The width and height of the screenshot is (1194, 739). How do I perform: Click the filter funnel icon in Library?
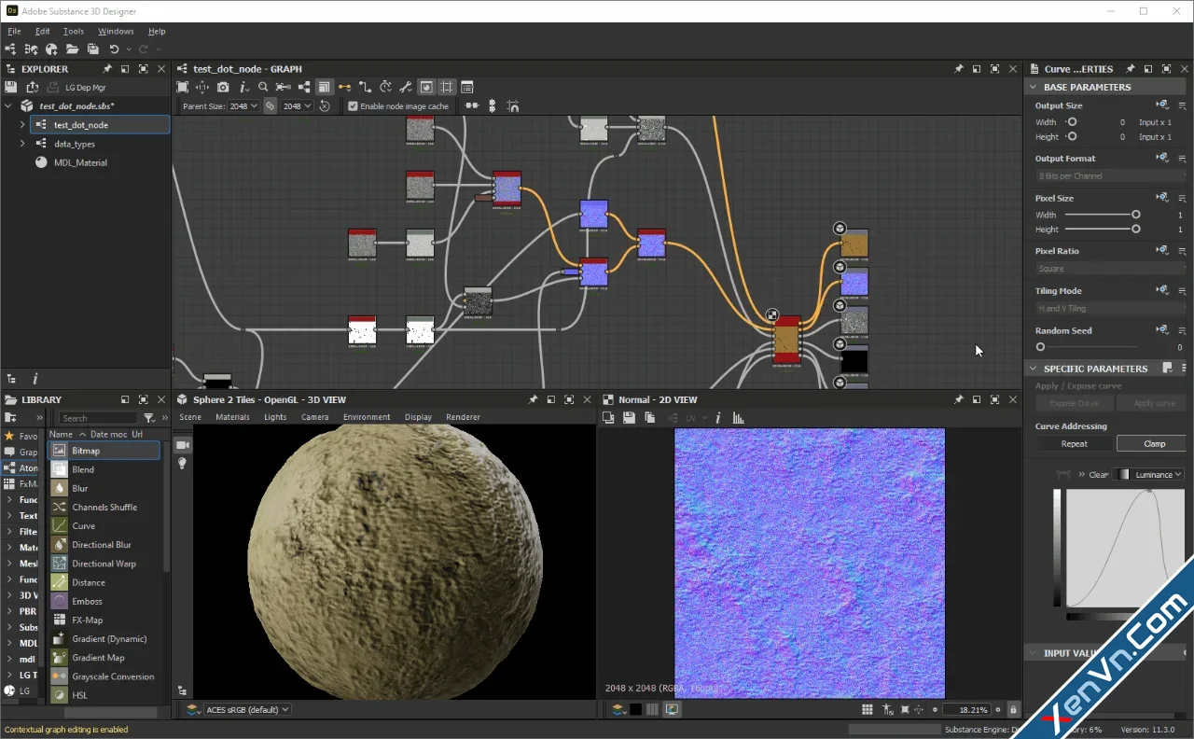pos(148,418)
